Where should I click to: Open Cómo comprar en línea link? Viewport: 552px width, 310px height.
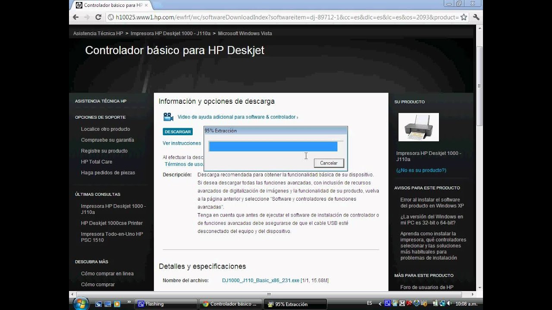107,273
